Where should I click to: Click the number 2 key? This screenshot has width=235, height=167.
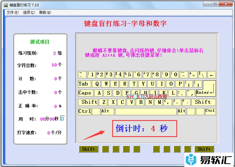pyautogui.click(x=101, y=75)
